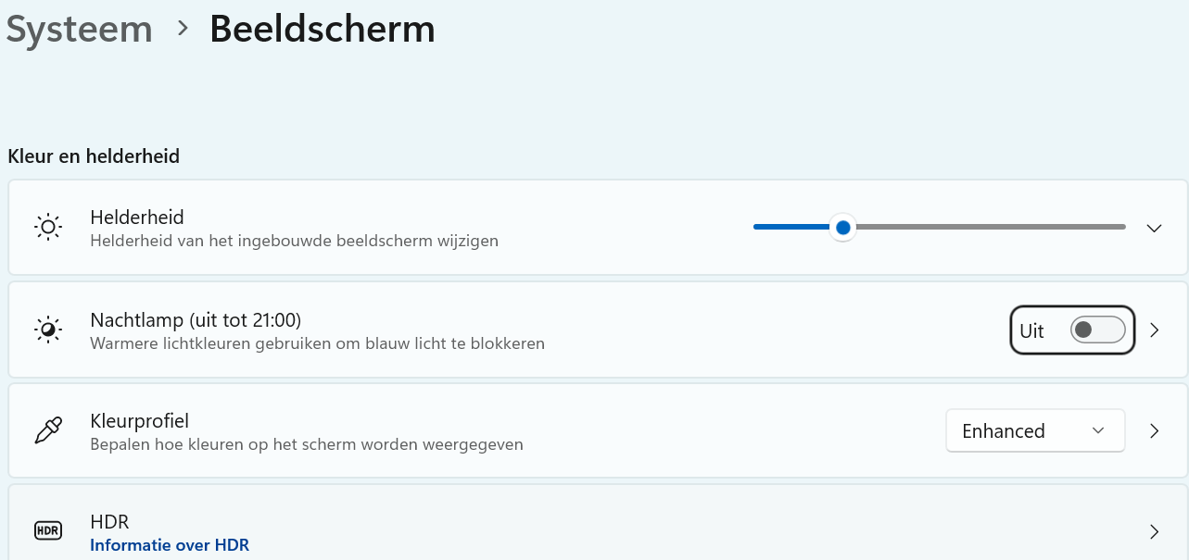Click the HDR badge icon
This screenshot has height=560, width=1189.
(x=48, y=531)
